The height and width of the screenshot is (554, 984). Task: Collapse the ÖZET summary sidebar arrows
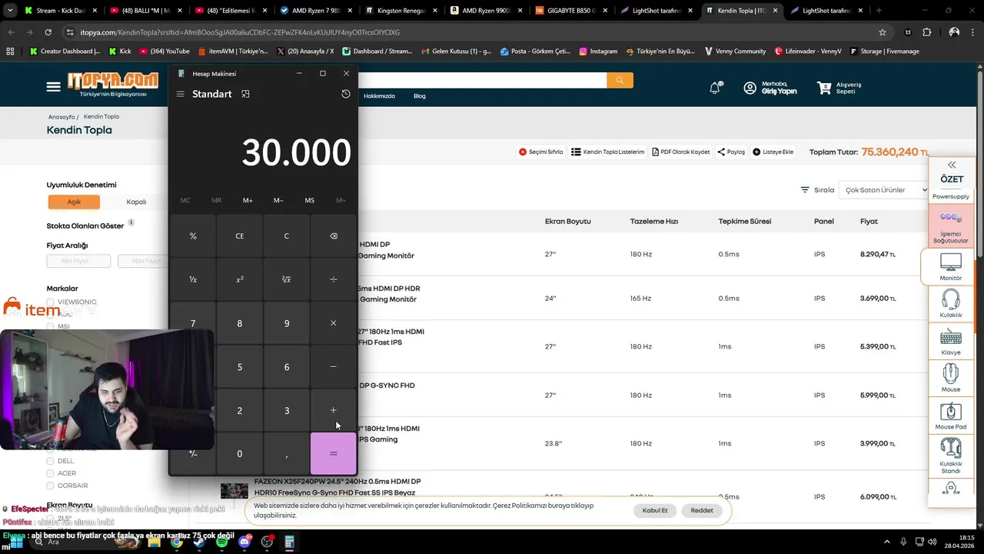click(x=952, y=165)
